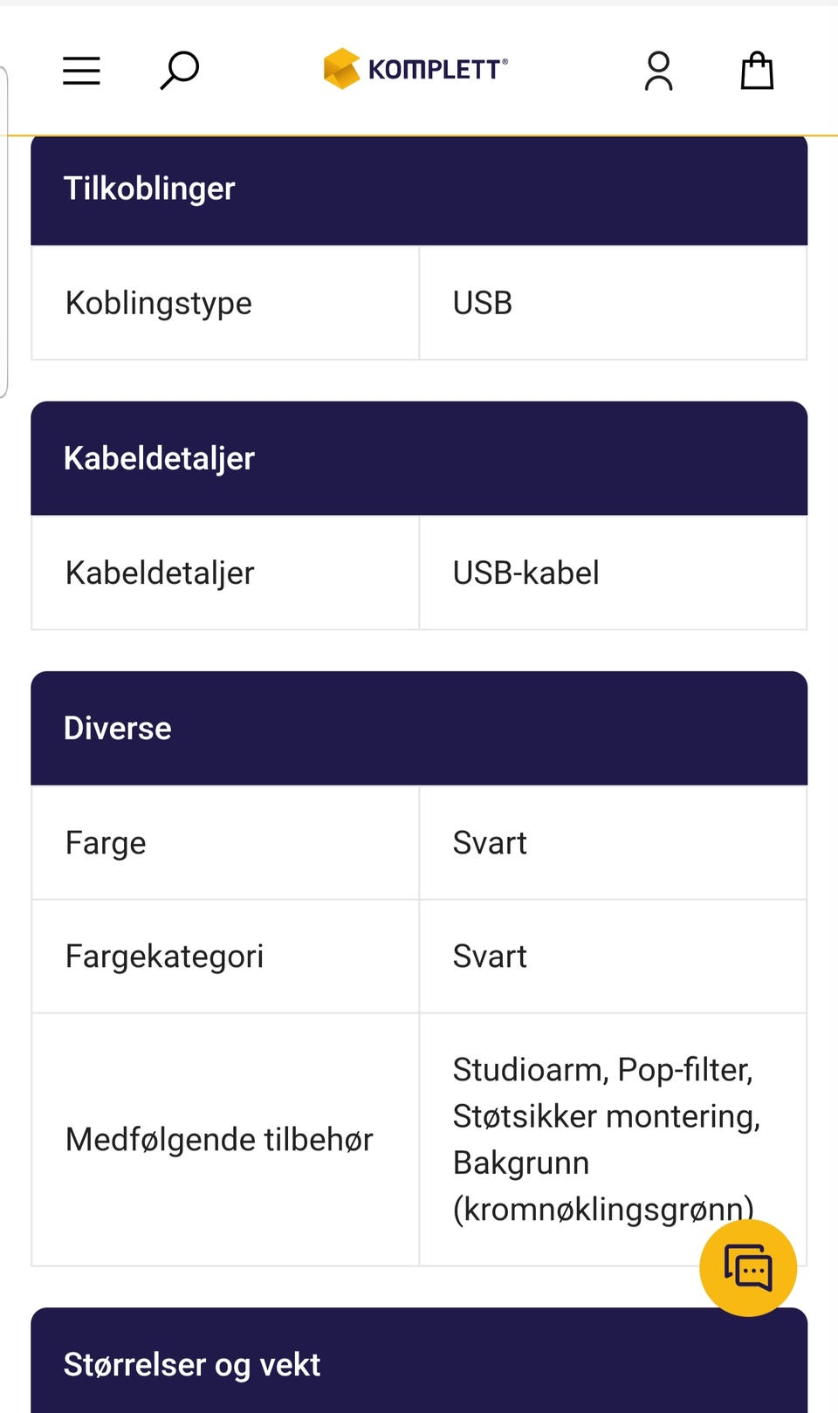Expand the Størrelser og vekt header

[x=419, y=1363]
